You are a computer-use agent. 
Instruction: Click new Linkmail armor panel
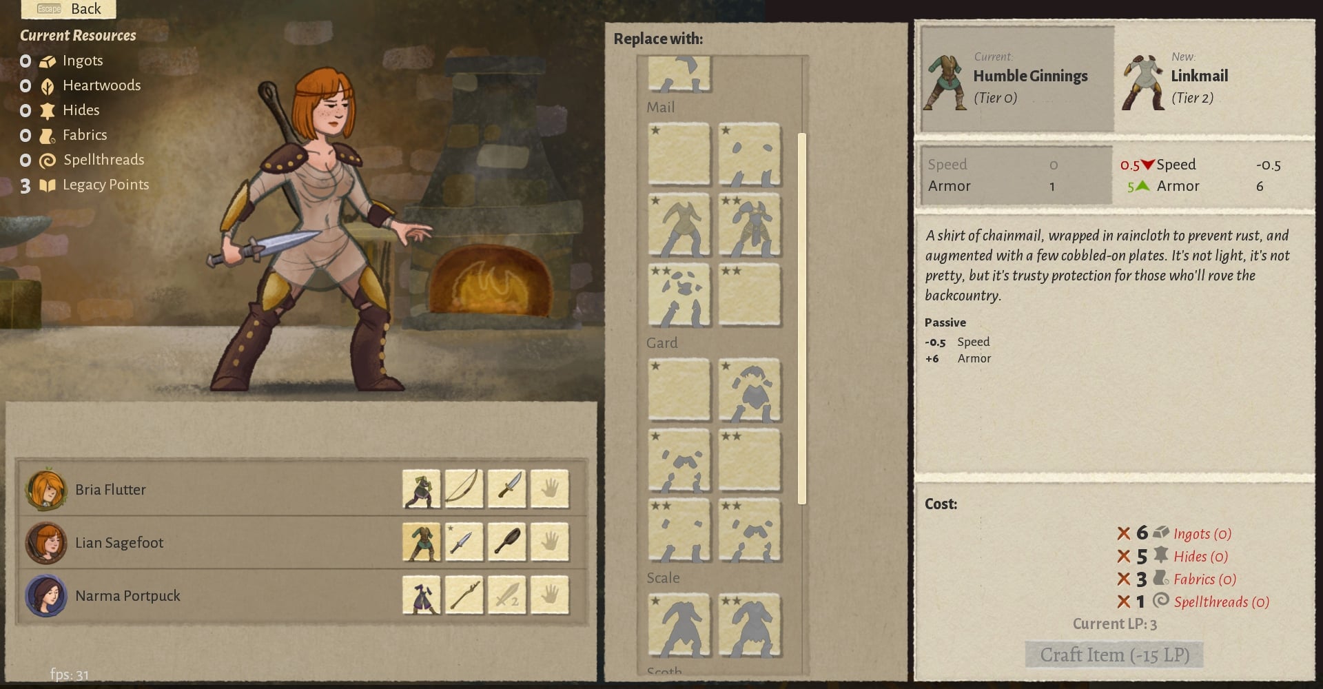(x=1213, y=79)
